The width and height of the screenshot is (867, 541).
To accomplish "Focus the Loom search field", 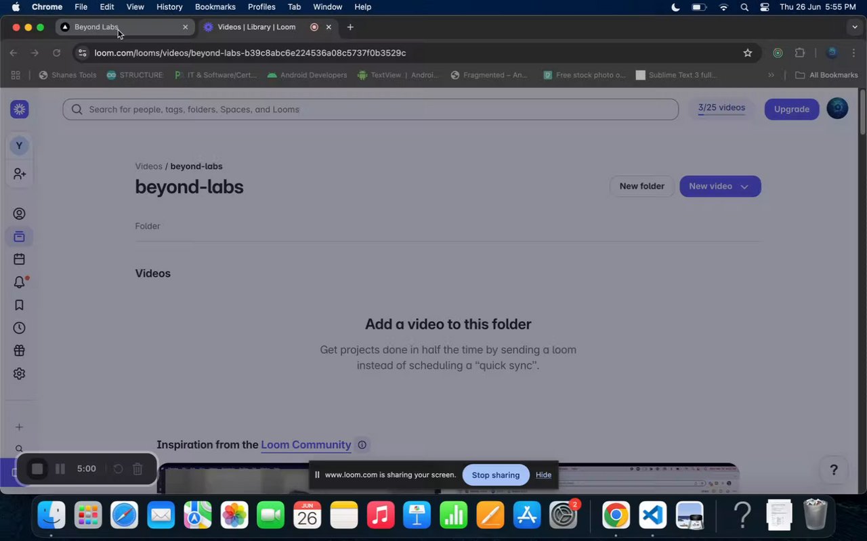I will (x=371, y=109).
